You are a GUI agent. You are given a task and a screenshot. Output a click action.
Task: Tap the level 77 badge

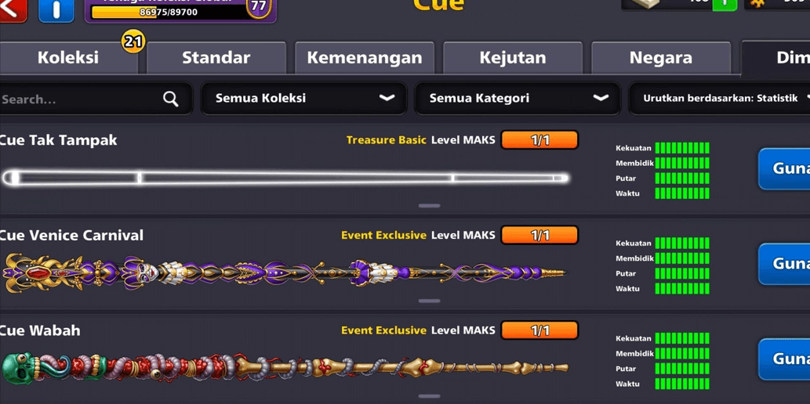[258, 7]
